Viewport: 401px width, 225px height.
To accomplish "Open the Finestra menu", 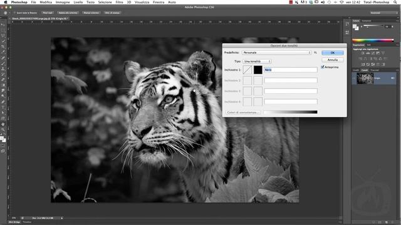I will tap(159, 2).
